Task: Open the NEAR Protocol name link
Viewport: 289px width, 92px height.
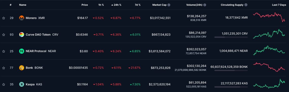Action: point(36,51)
